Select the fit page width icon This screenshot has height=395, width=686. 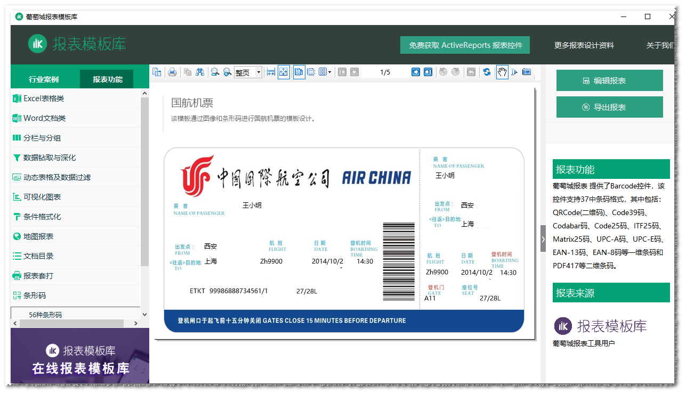(271, 72)
